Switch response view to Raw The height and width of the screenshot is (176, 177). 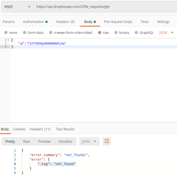click(x=26, y=141)
